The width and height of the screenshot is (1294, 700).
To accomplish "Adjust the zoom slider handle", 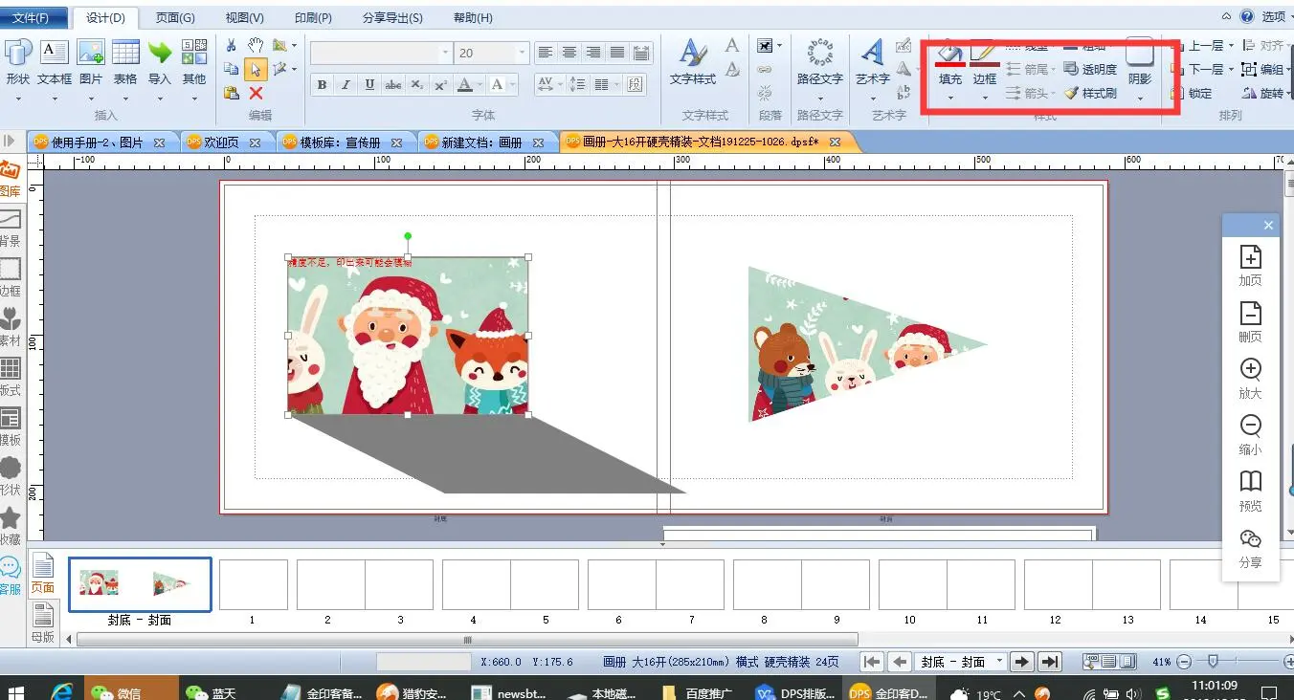I will (1213, 661).
